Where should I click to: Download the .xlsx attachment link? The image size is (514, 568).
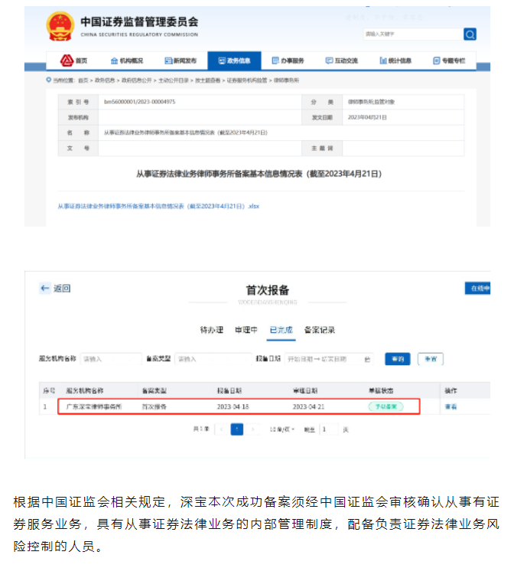click(158, 206)
